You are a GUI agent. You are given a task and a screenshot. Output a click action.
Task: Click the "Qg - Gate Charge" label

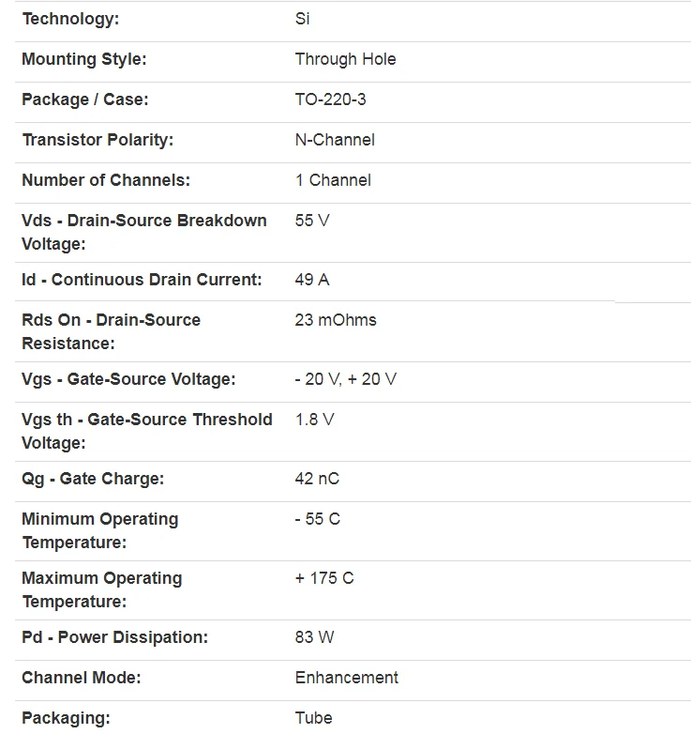(x=93, y=479)
